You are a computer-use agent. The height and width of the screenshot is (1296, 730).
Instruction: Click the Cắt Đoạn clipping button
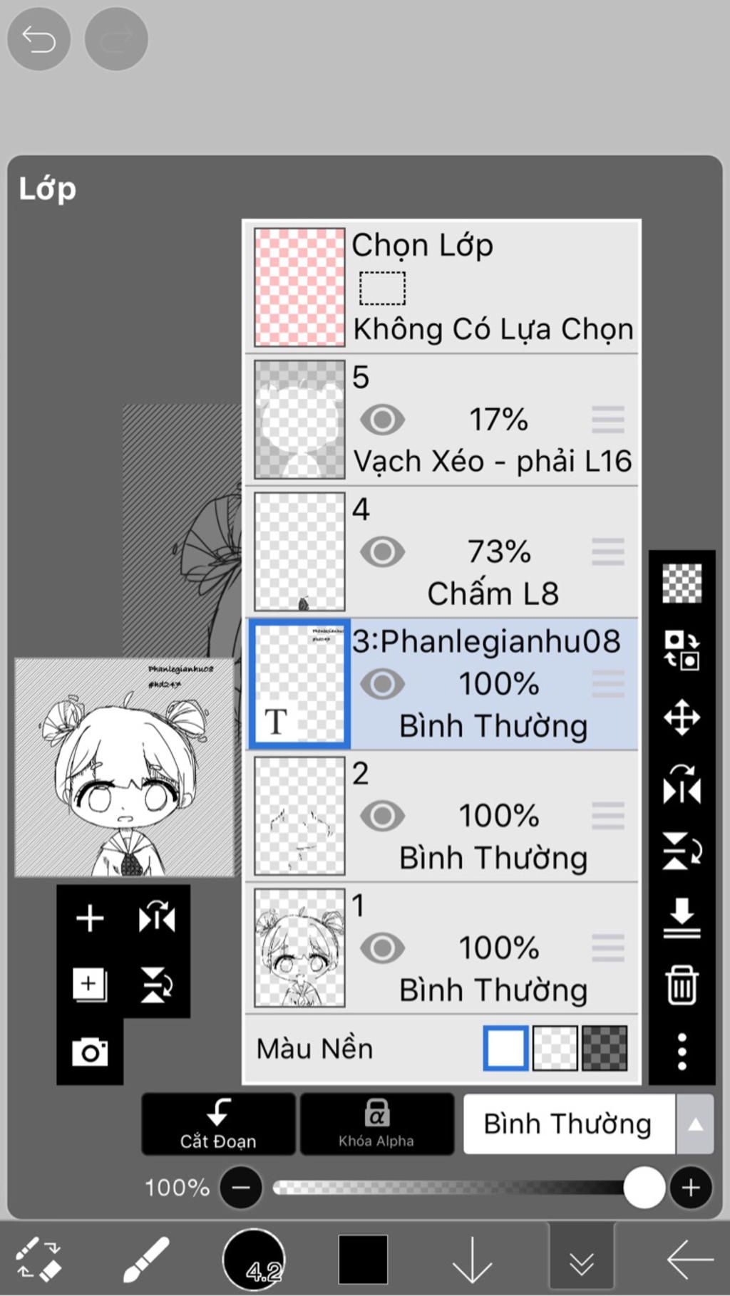tap(218, 1124)
